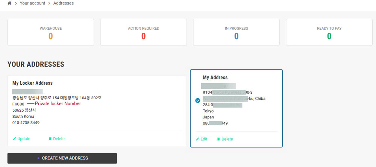Click the In Progress blue zero
Viewport: 376px width, 167px height.
pyautogui.click(x=236, y=36)
